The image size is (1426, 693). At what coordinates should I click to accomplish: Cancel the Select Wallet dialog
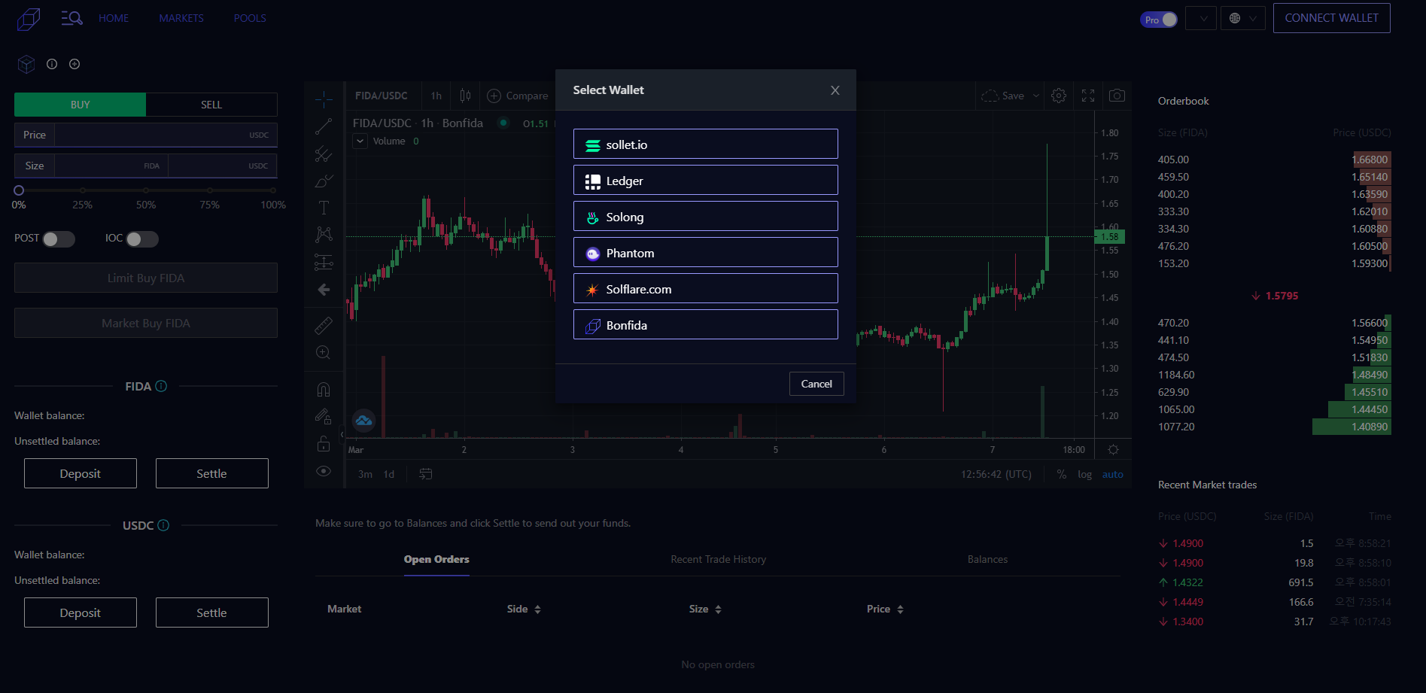[816, 384]
